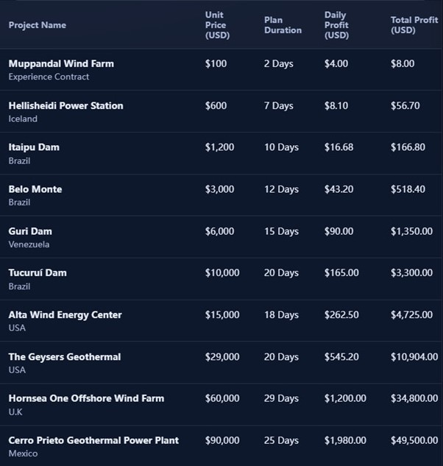The height and width of the screenshot is (466, 443).
Task: Choose the Alta Wind Energy Center project
Action: (65, 315)
